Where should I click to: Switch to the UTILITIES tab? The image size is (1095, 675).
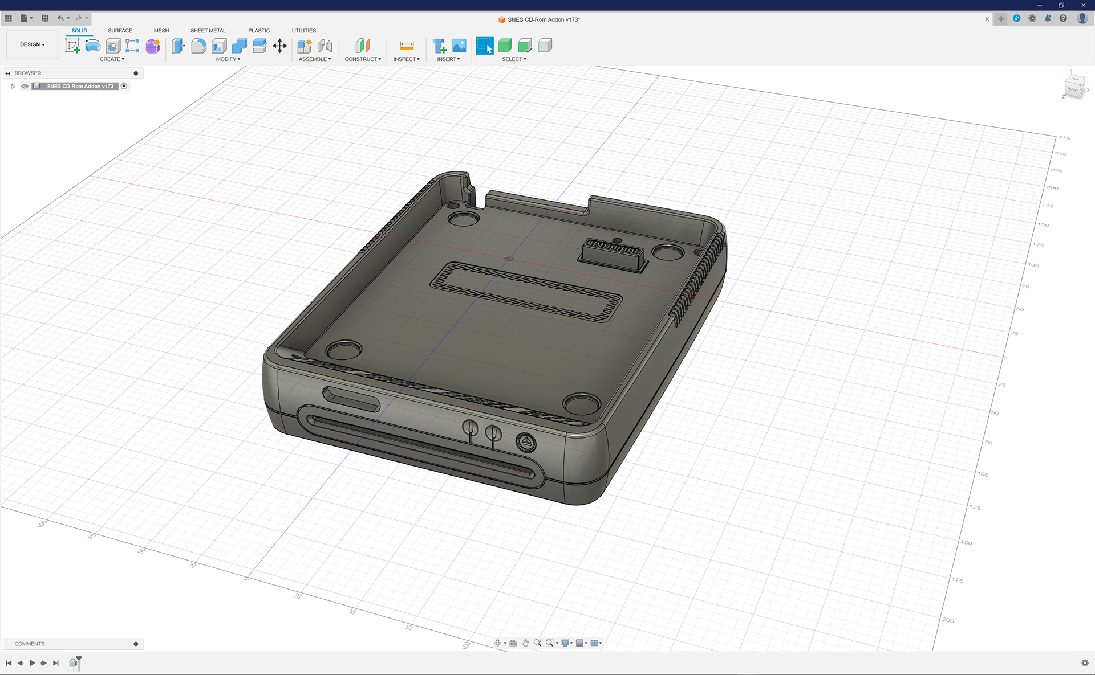[x=304, y=31]
